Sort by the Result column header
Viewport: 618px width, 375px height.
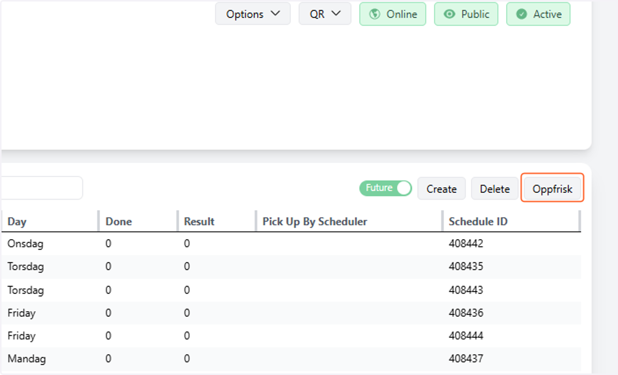pyautogui.click(x=199, y=222)
